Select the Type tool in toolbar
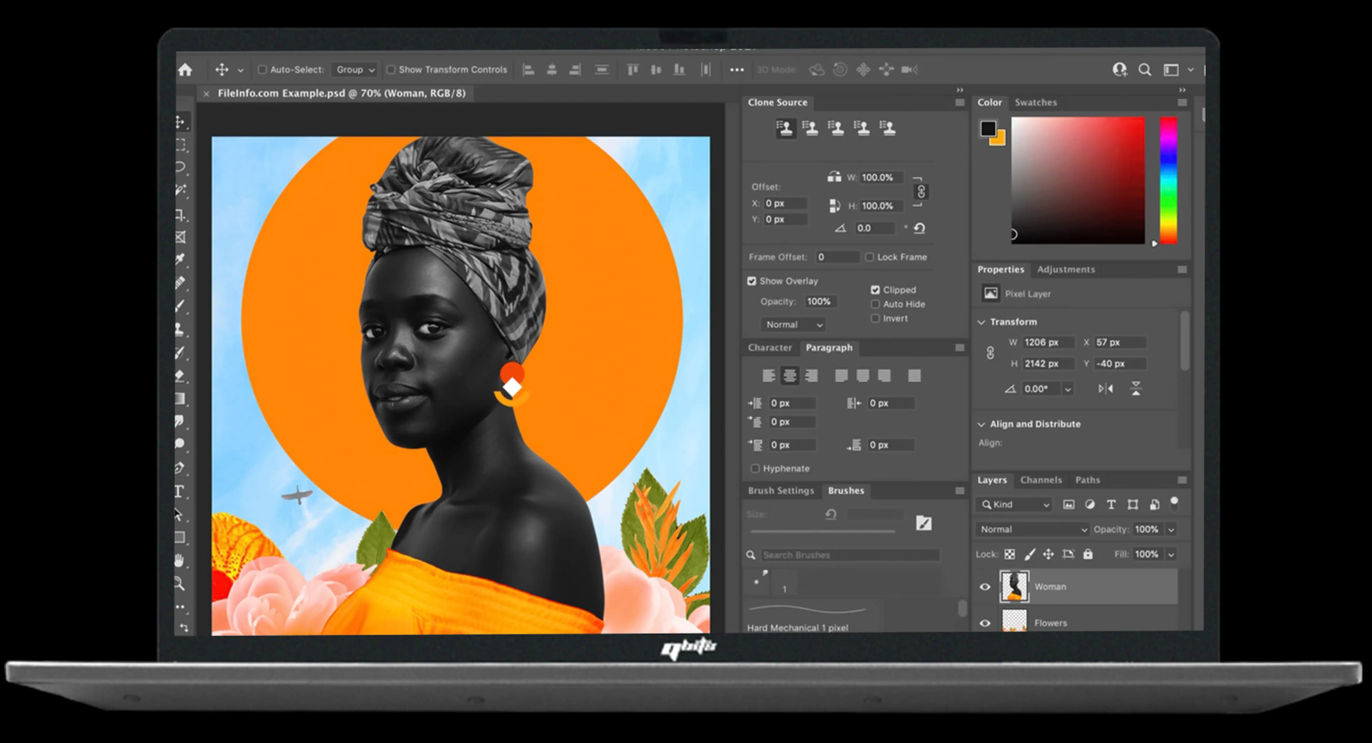 tap(179, 491)
